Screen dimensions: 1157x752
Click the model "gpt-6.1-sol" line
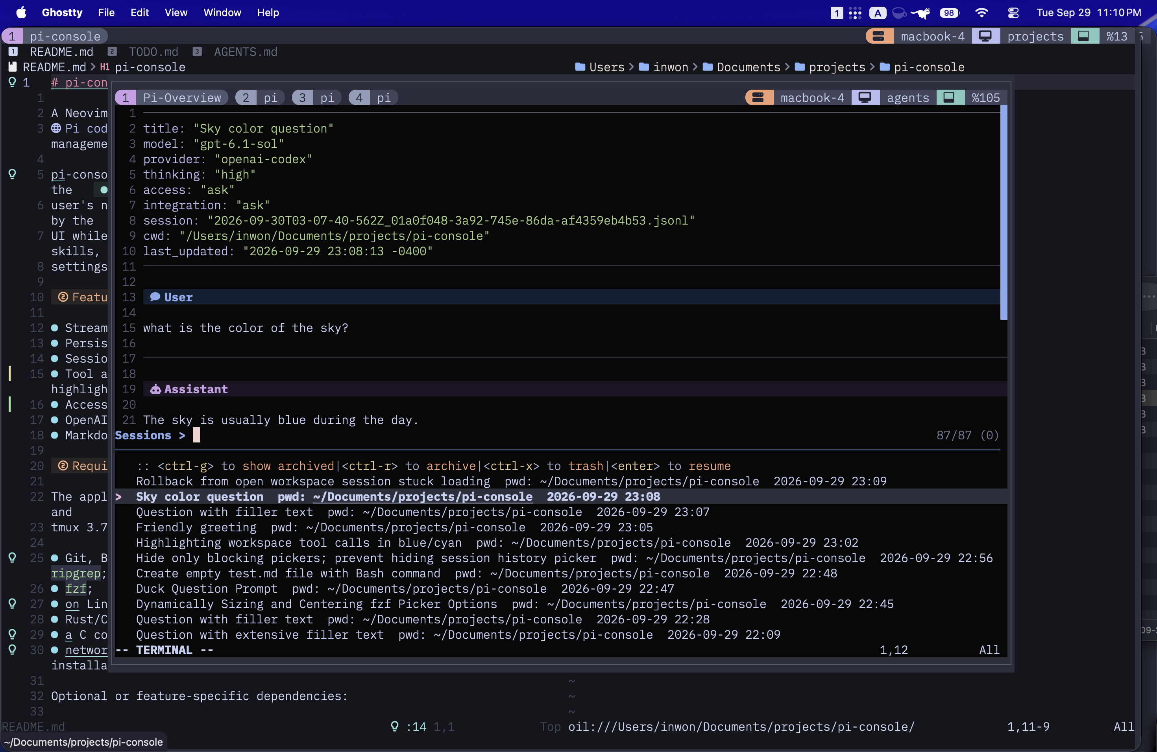click(x=213, y=144)
